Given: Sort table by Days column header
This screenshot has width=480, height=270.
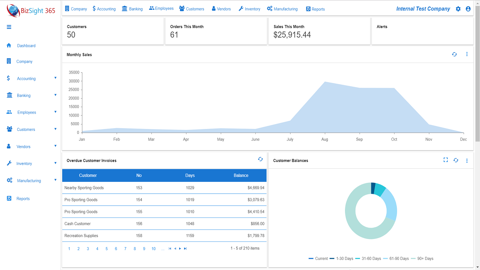Looking at the screenshot, I should 190,175.
